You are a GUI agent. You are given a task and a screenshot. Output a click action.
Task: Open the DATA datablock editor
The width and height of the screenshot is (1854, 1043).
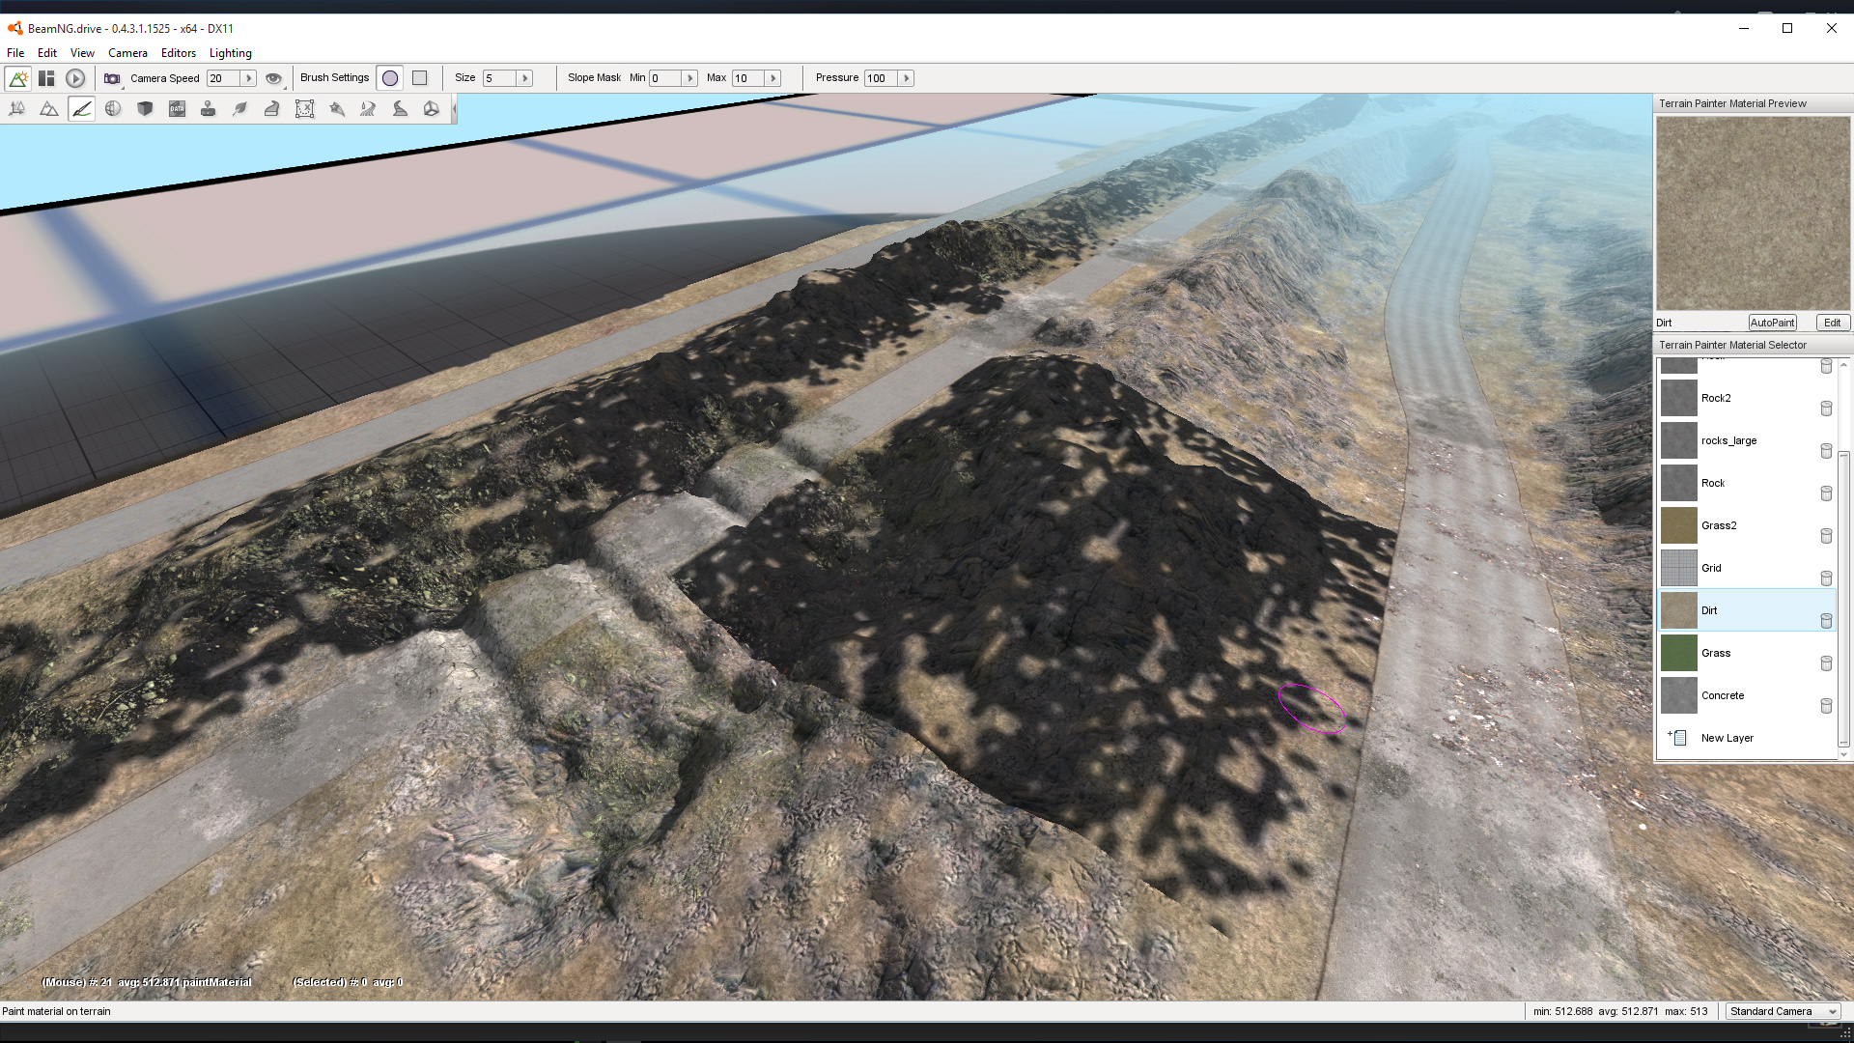177,109
